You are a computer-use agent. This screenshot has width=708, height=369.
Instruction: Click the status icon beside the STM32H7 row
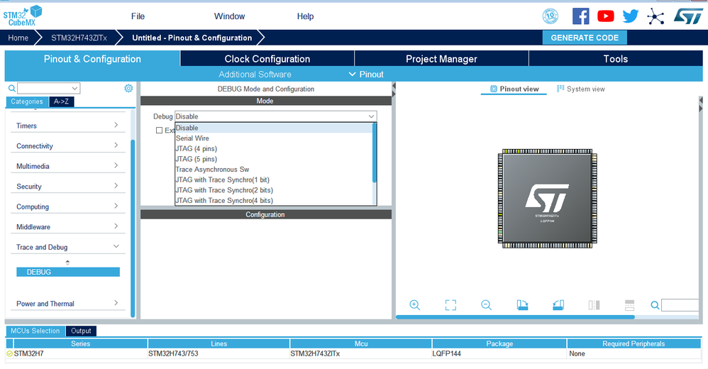[x=9, y=353]
